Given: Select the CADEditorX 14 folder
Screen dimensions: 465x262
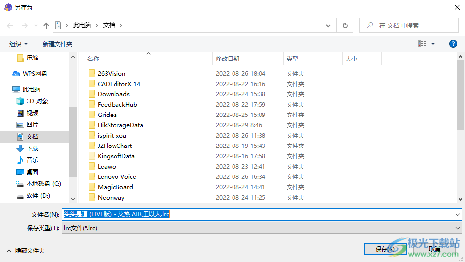Looking at the screenshot, I should (x=119, y=84).
